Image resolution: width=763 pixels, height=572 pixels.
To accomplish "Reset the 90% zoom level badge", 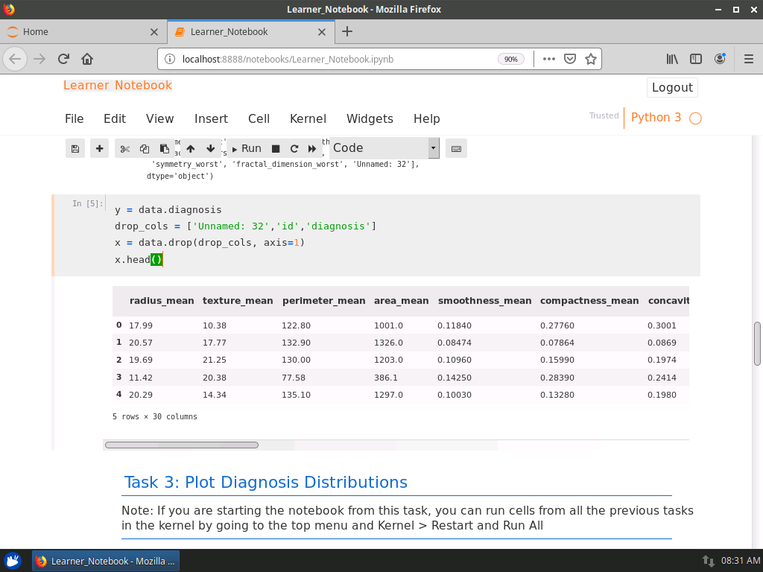I will [510, 60].
